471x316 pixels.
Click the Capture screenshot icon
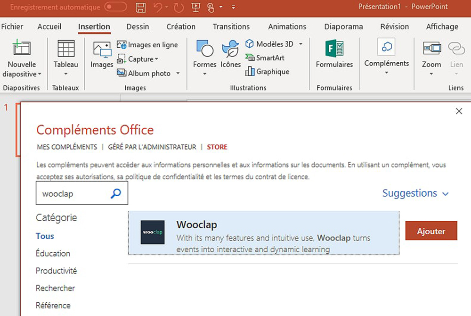(122, 59)
